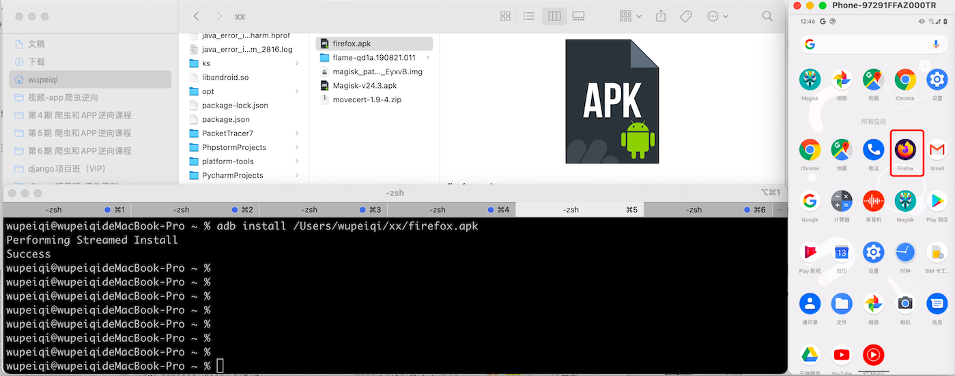Click the Finder search magnifier
This screenshot has width=955, height=376.
coord(767,16)
